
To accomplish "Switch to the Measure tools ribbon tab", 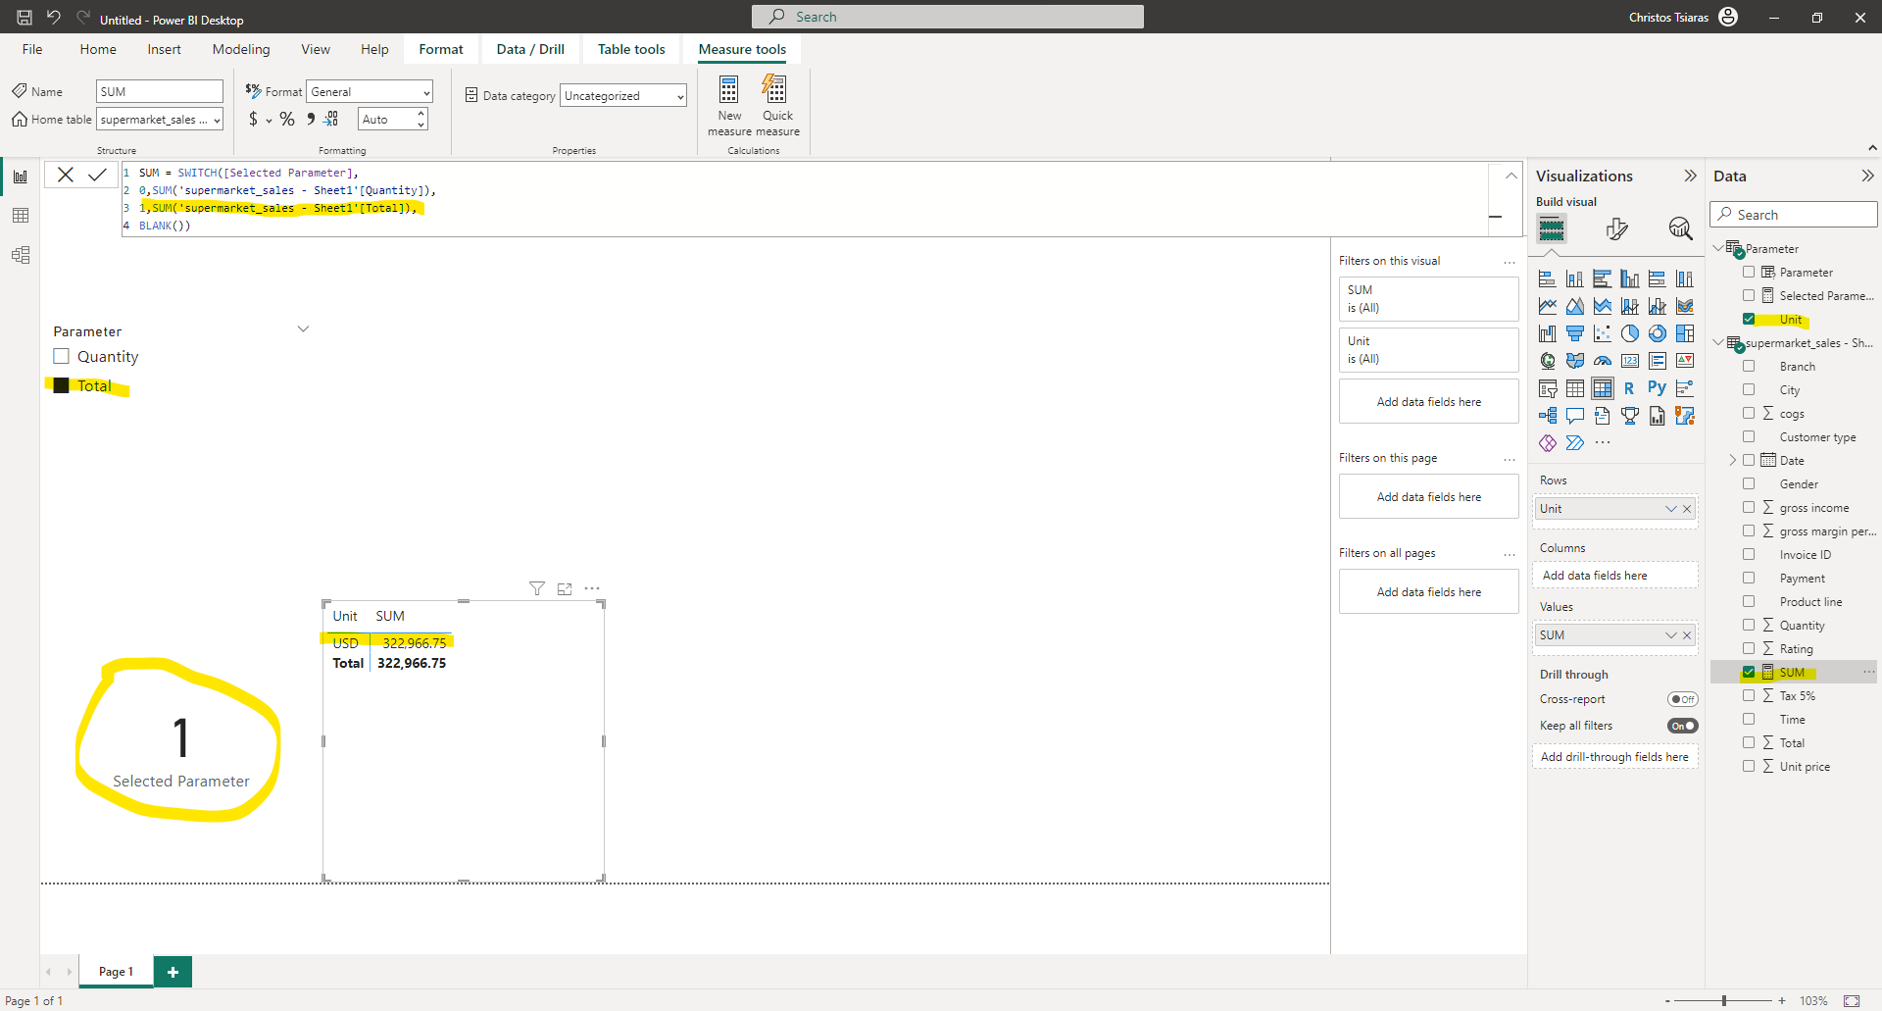I will [x=741, y=49].
